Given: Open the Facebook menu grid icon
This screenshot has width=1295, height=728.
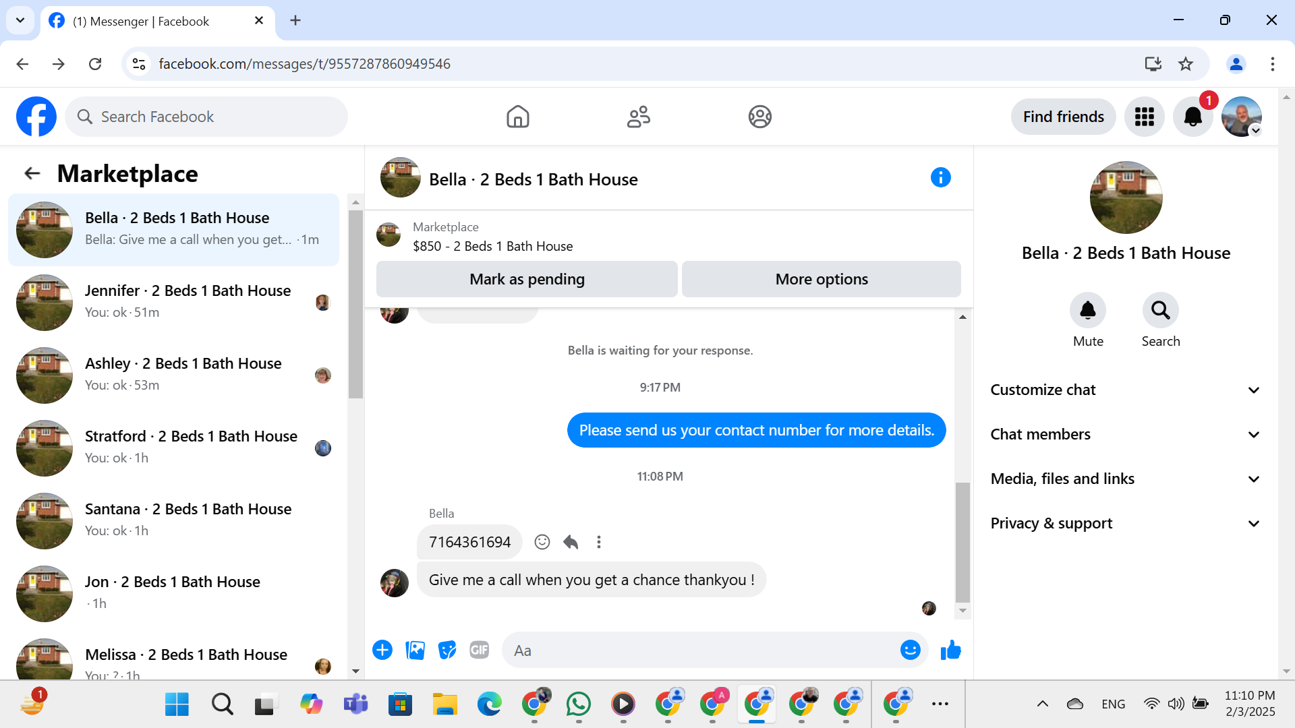Looking at the screenshot, I should click(x=1144, y=117).
